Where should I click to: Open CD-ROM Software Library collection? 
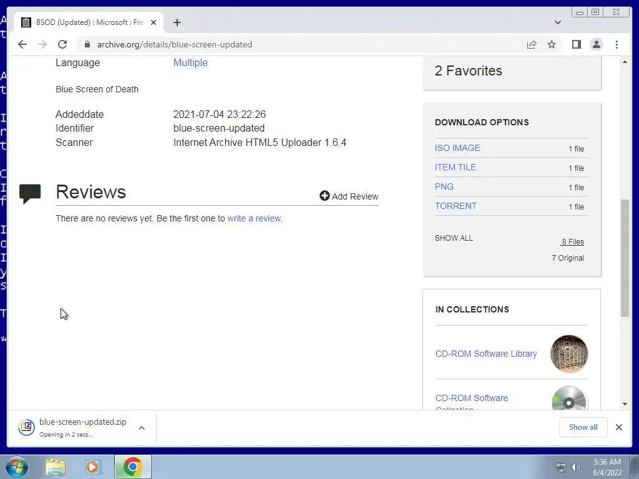485,354
